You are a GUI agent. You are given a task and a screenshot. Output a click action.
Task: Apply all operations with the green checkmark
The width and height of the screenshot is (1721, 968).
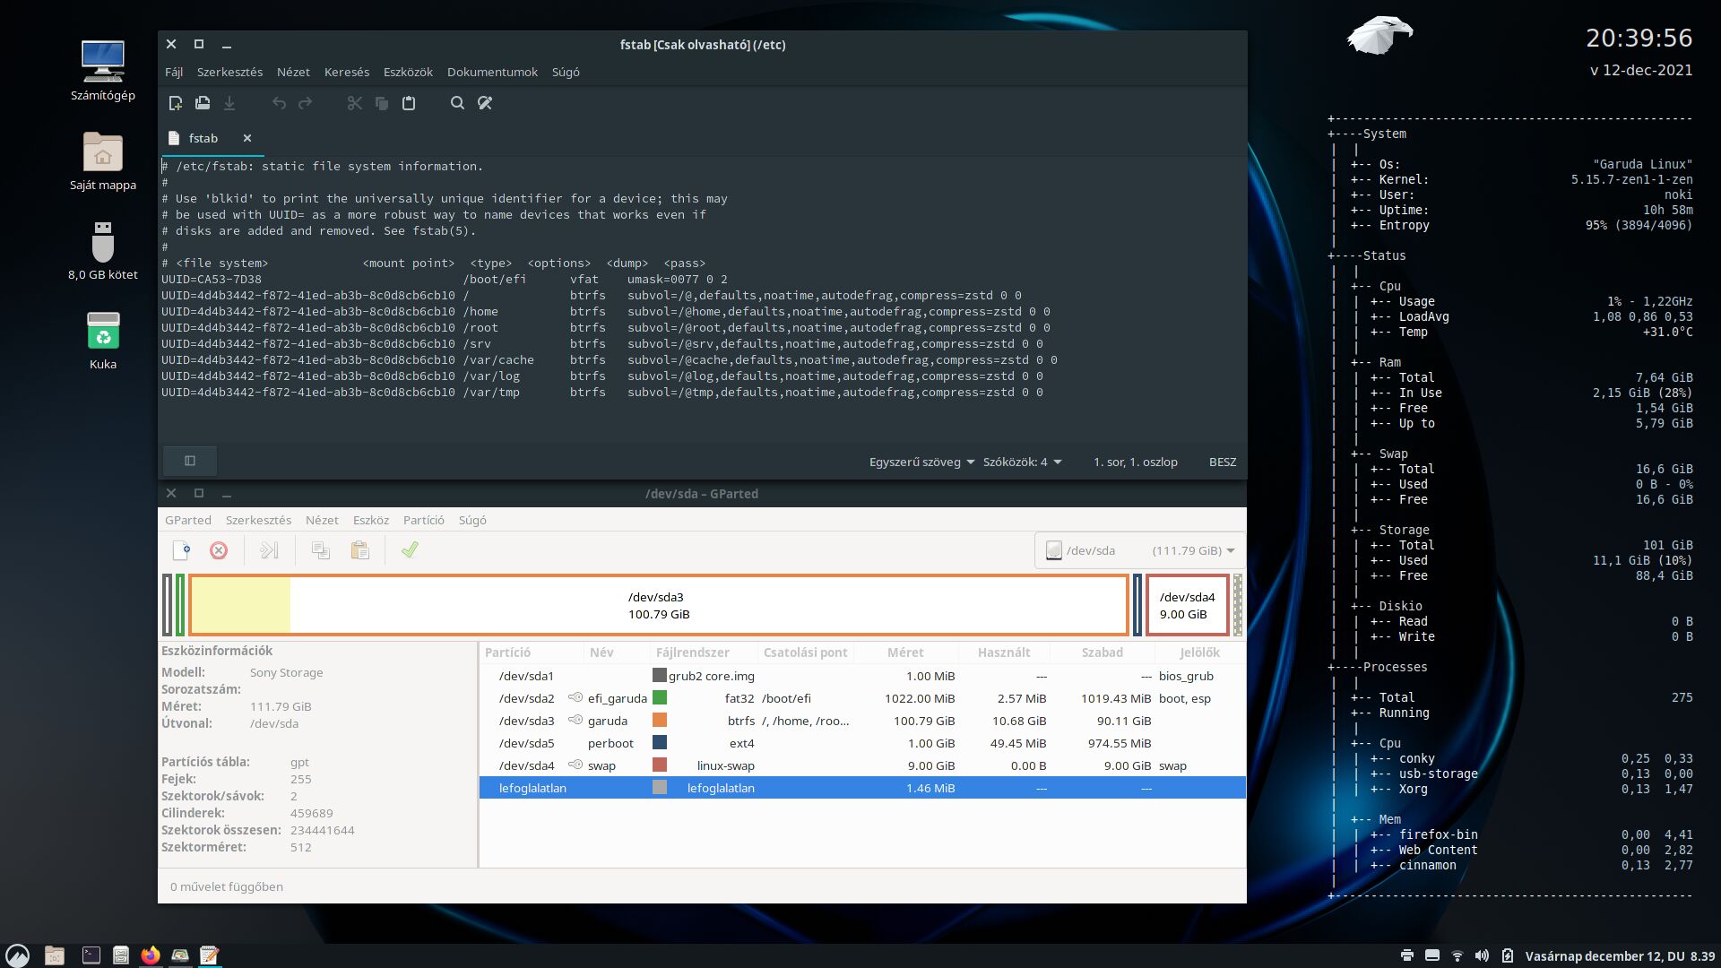click(x=410, y=550)
